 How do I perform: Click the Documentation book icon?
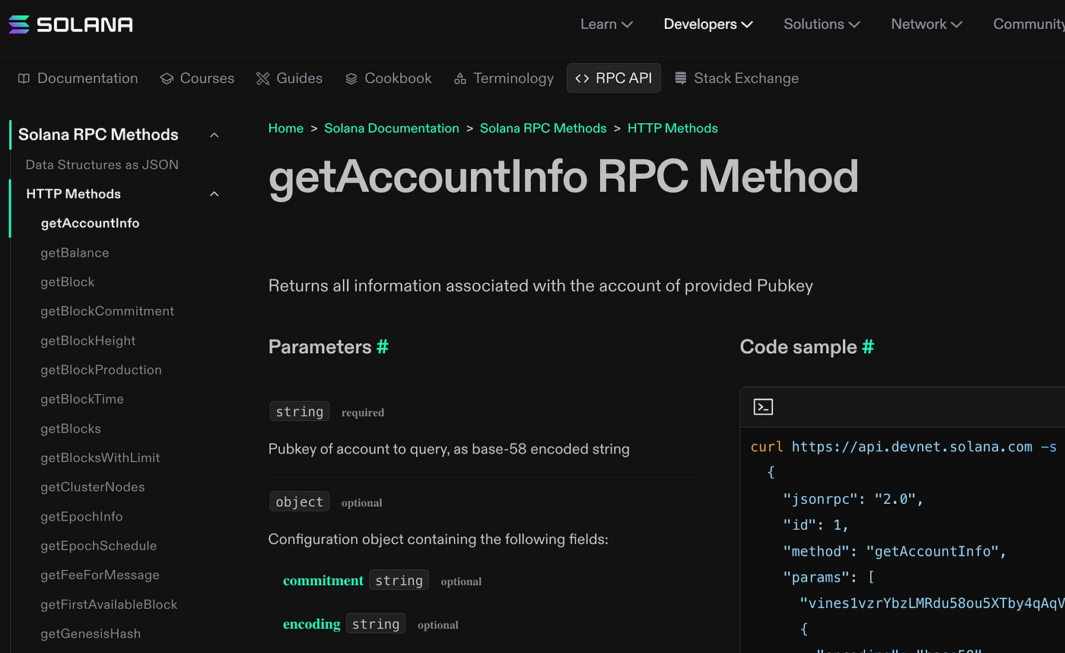click(24, 78)
